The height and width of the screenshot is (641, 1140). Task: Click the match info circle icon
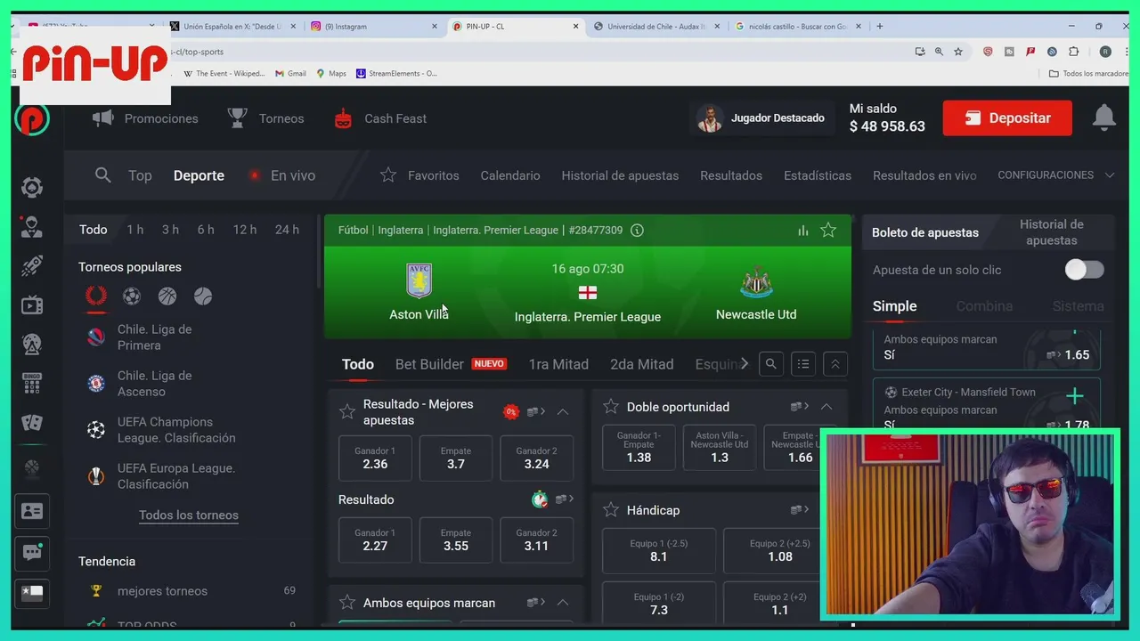pos(637,231)
